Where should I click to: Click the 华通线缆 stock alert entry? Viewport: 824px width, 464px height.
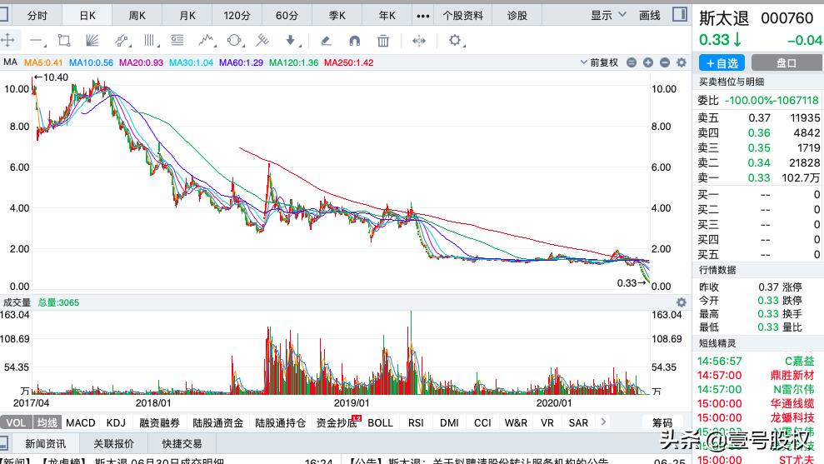[x=792, y=403]
